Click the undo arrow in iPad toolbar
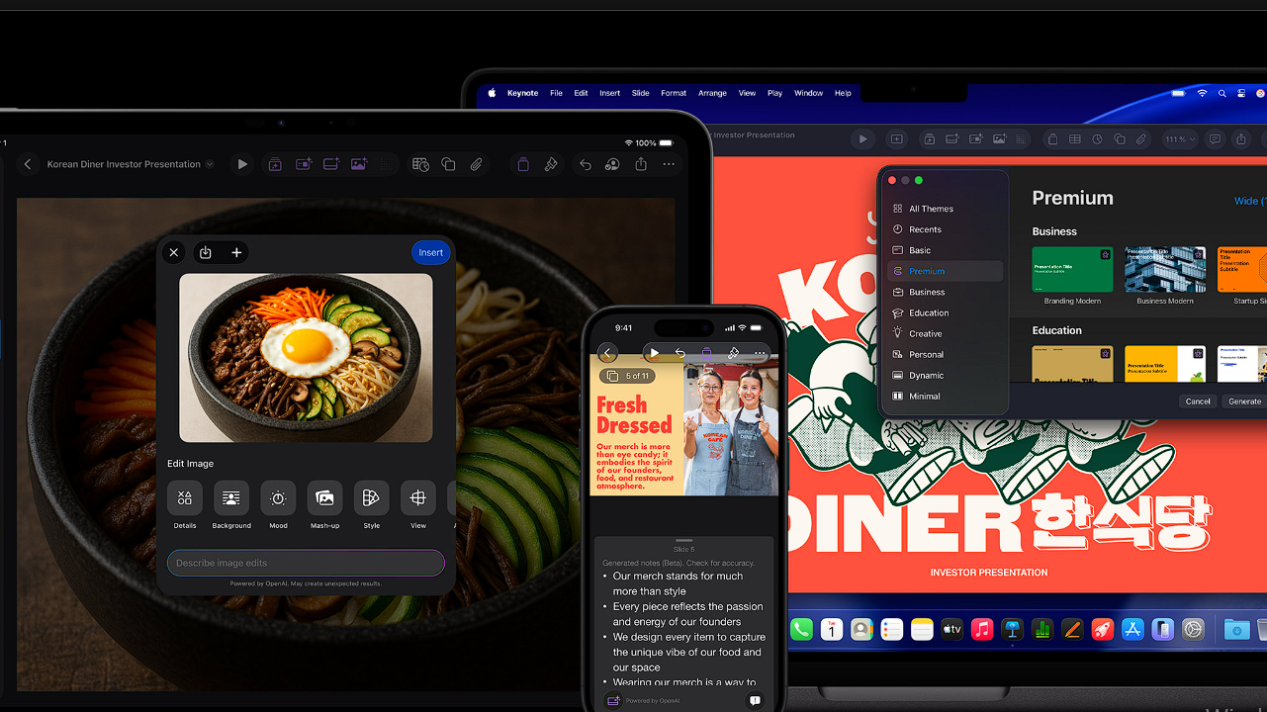Screen dimensions: 1267x712 [585, 164]
